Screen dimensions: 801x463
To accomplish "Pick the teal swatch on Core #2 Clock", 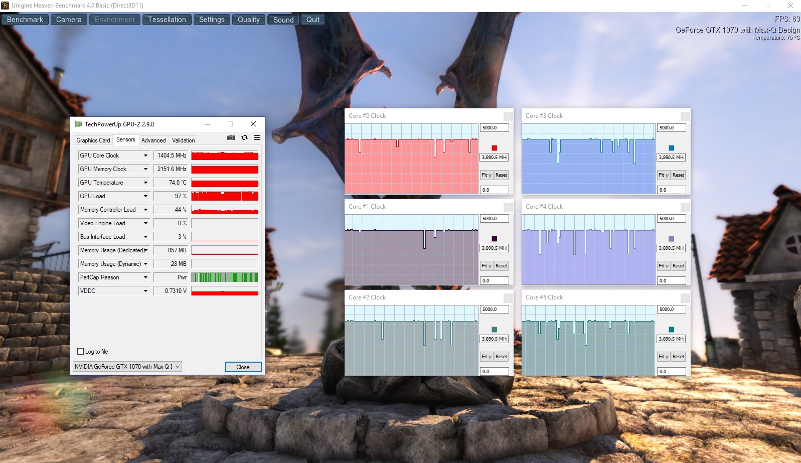I will [x=495, y=330].
